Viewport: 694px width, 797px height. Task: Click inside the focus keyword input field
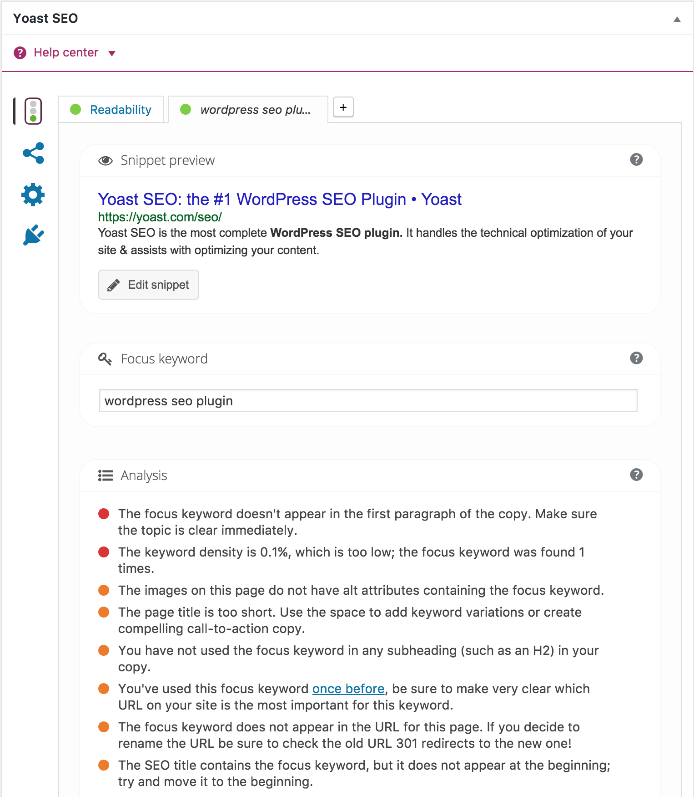pyautogui.click(x=367, y=401)
